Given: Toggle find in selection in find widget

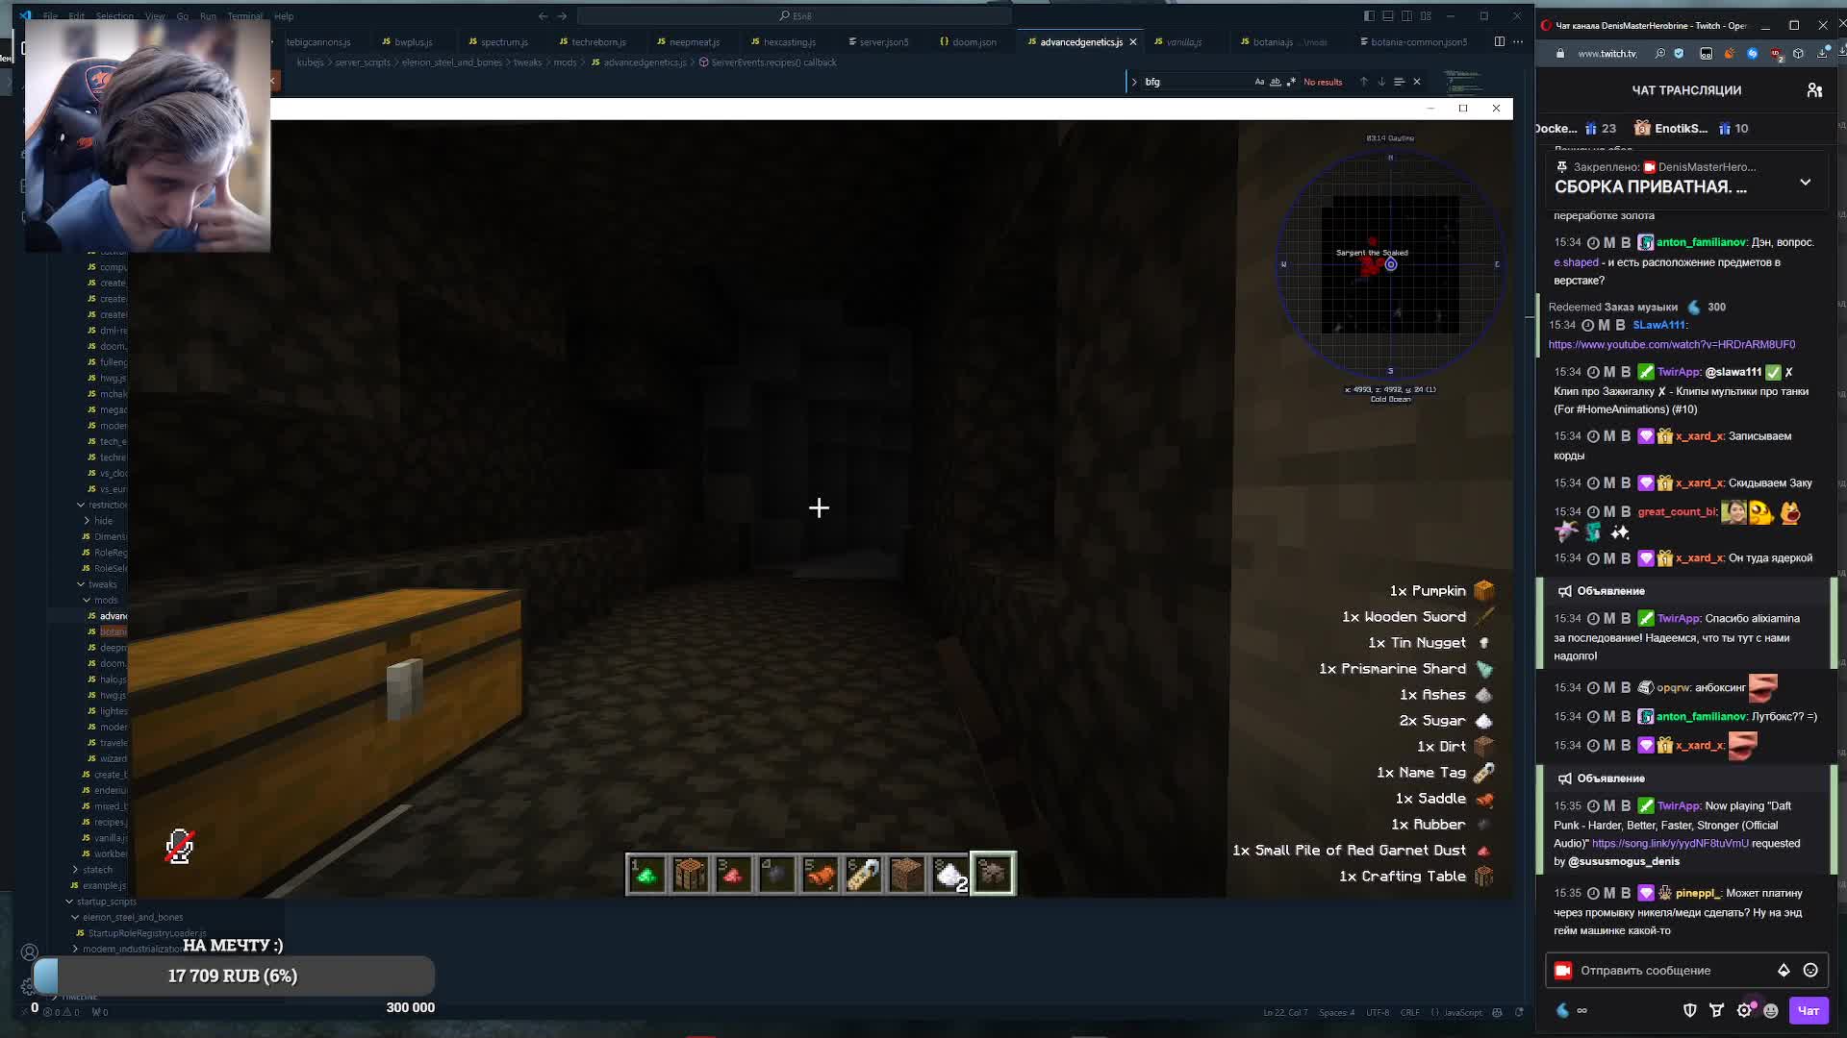Looking at the screenshot, I should (x=1400, y=82).
